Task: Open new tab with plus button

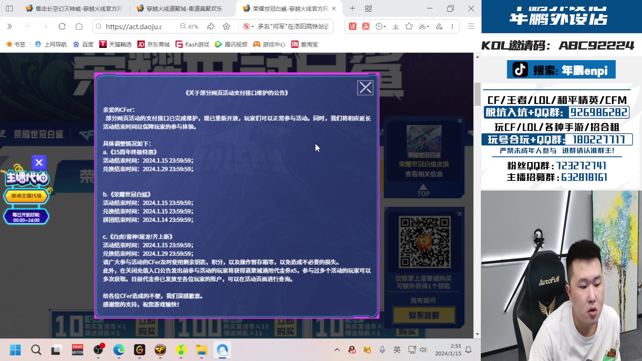Action: pyautogui.click(x=352, y=8)
